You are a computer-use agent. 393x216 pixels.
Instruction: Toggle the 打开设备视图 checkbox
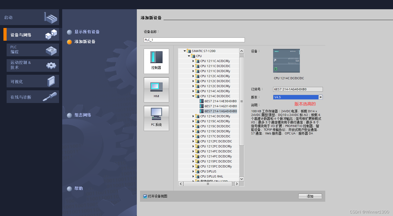coord(145,196)
